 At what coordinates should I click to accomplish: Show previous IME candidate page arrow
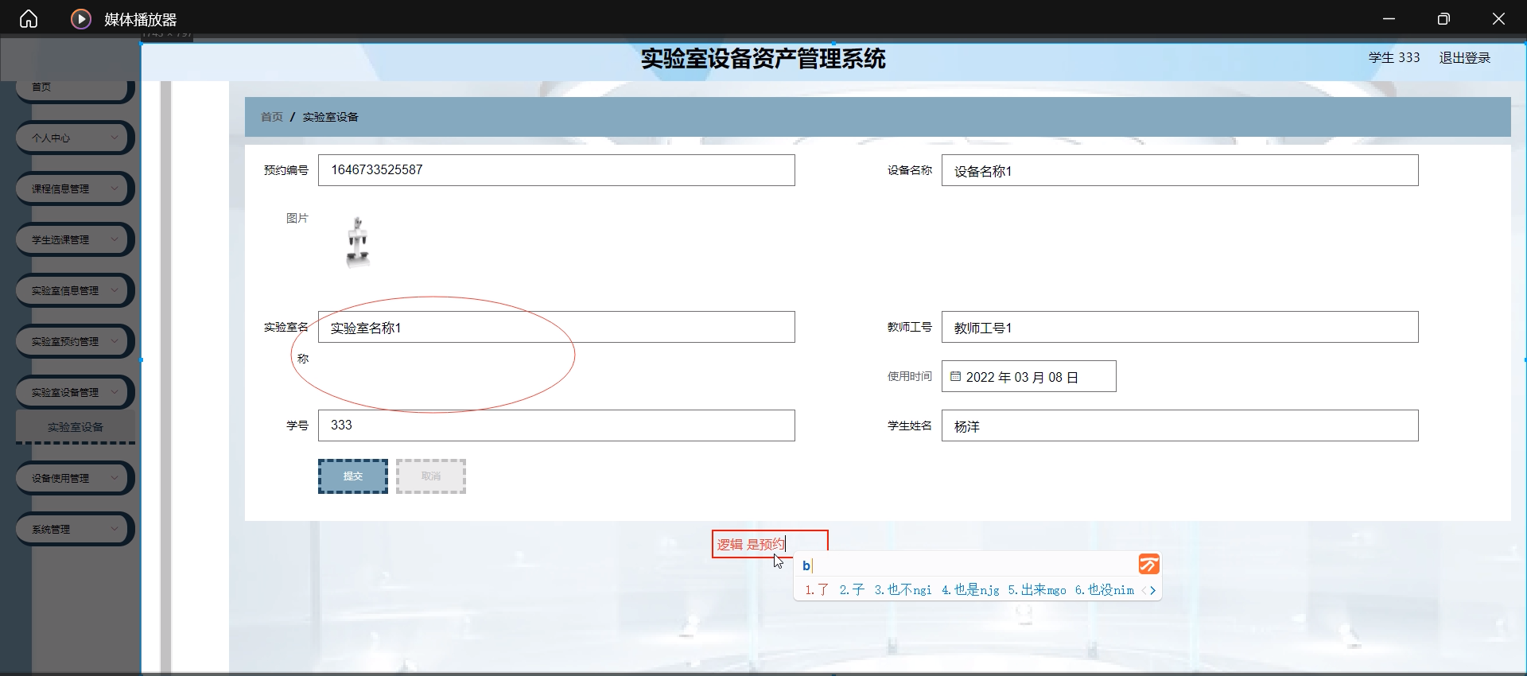(x=1144, y=590)
